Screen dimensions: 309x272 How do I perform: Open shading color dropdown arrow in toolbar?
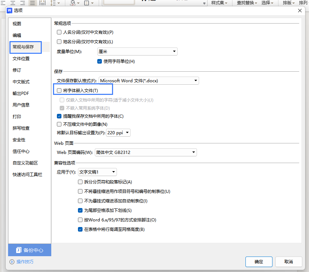(78, 3)
